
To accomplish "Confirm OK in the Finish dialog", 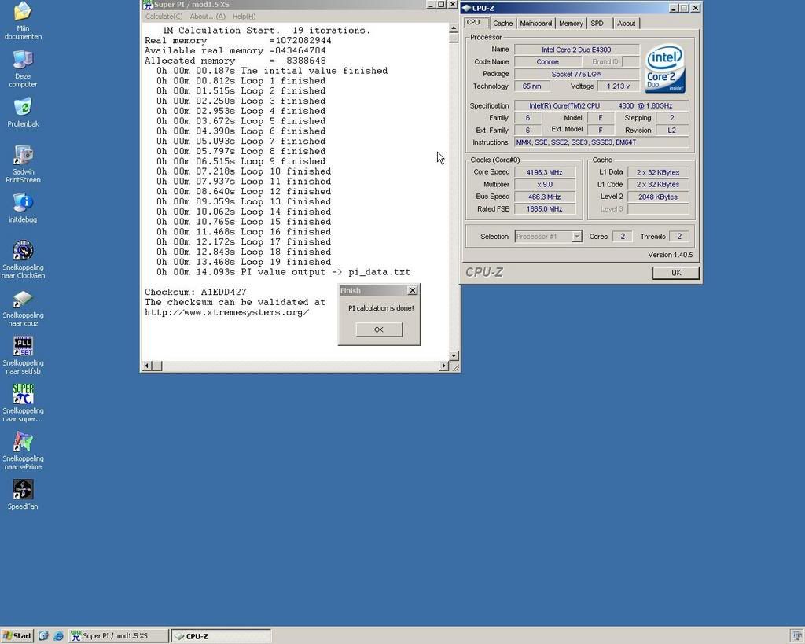I will pos(379,329).
